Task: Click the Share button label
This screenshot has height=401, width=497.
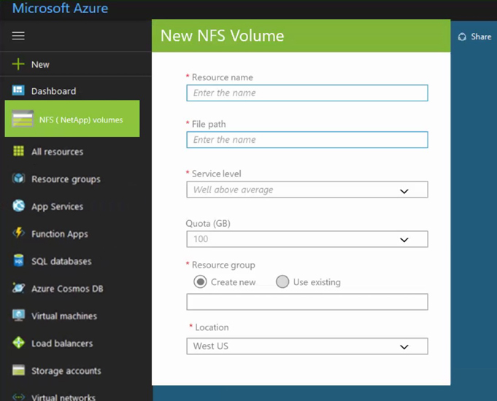Action: (x=481, y=36)
